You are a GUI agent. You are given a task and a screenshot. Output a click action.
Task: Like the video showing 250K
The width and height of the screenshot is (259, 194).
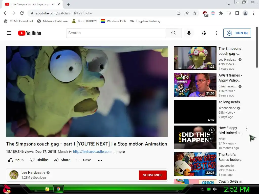(16, 160)
